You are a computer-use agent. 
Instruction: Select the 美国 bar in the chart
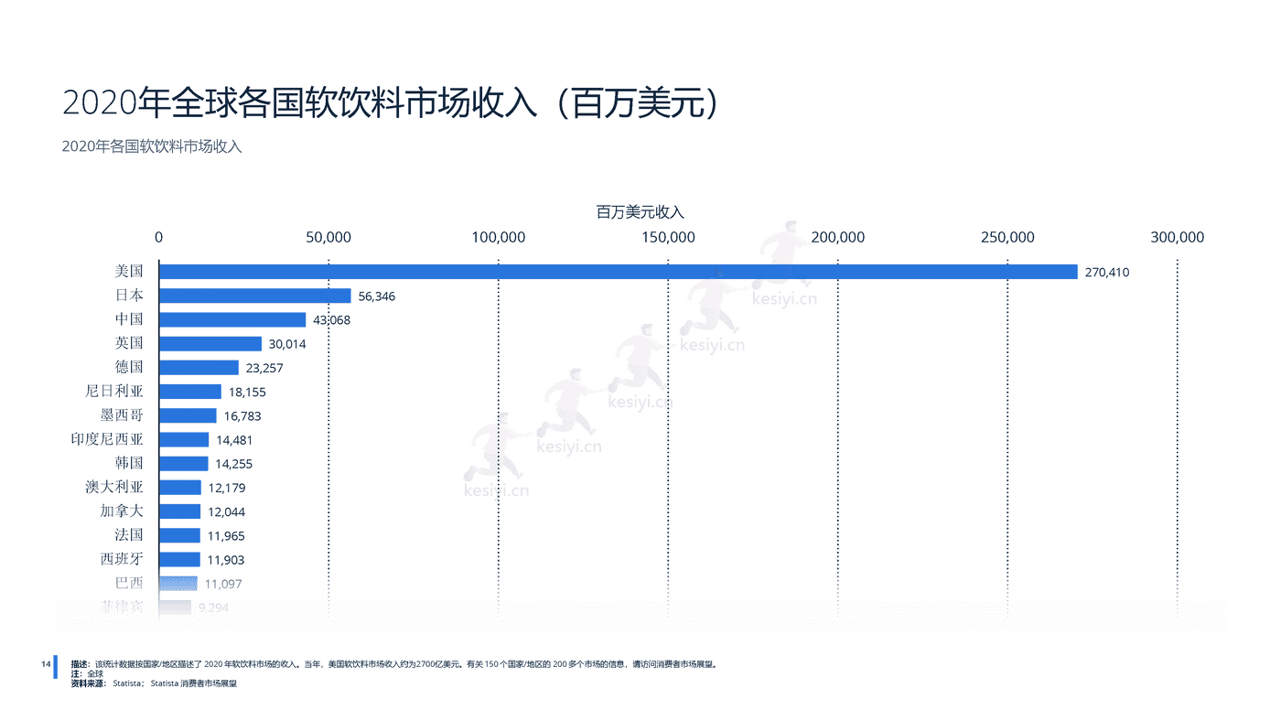tap(619, 272)
